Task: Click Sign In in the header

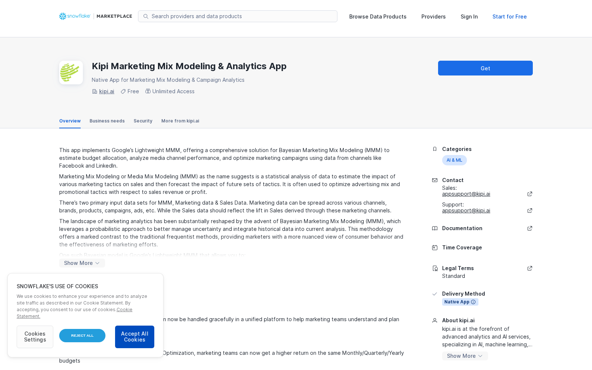Action: (x=469, y=17)
